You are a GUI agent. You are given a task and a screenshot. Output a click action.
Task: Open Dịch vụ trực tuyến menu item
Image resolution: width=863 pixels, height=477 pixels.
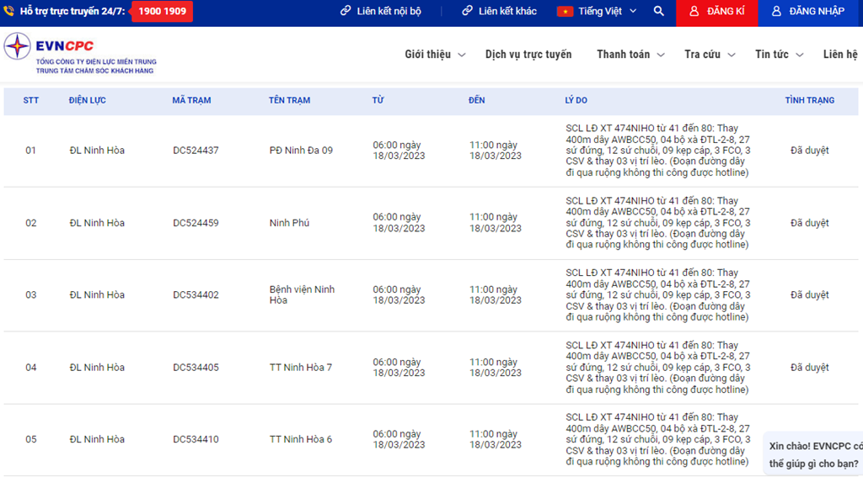click(528, 55)
